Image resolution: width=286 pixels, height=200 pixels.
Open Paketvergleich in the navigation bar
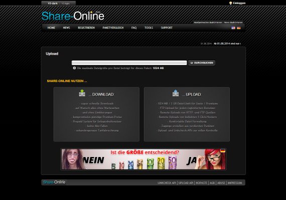(113, 27)
